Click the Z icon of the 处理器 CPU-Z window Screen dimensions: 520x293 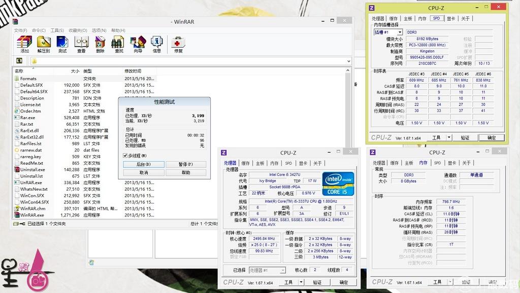224,153
